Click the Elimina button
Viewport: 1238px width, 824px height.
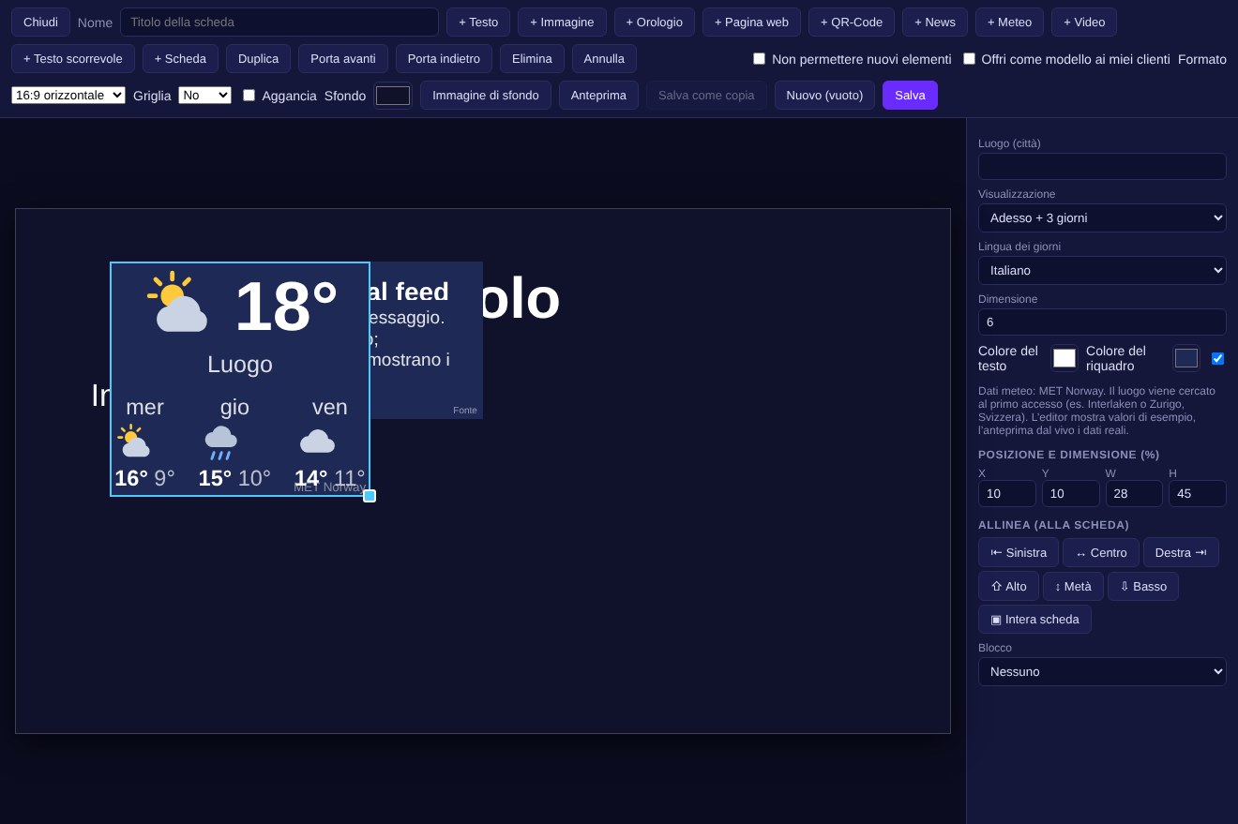[532, 58]
